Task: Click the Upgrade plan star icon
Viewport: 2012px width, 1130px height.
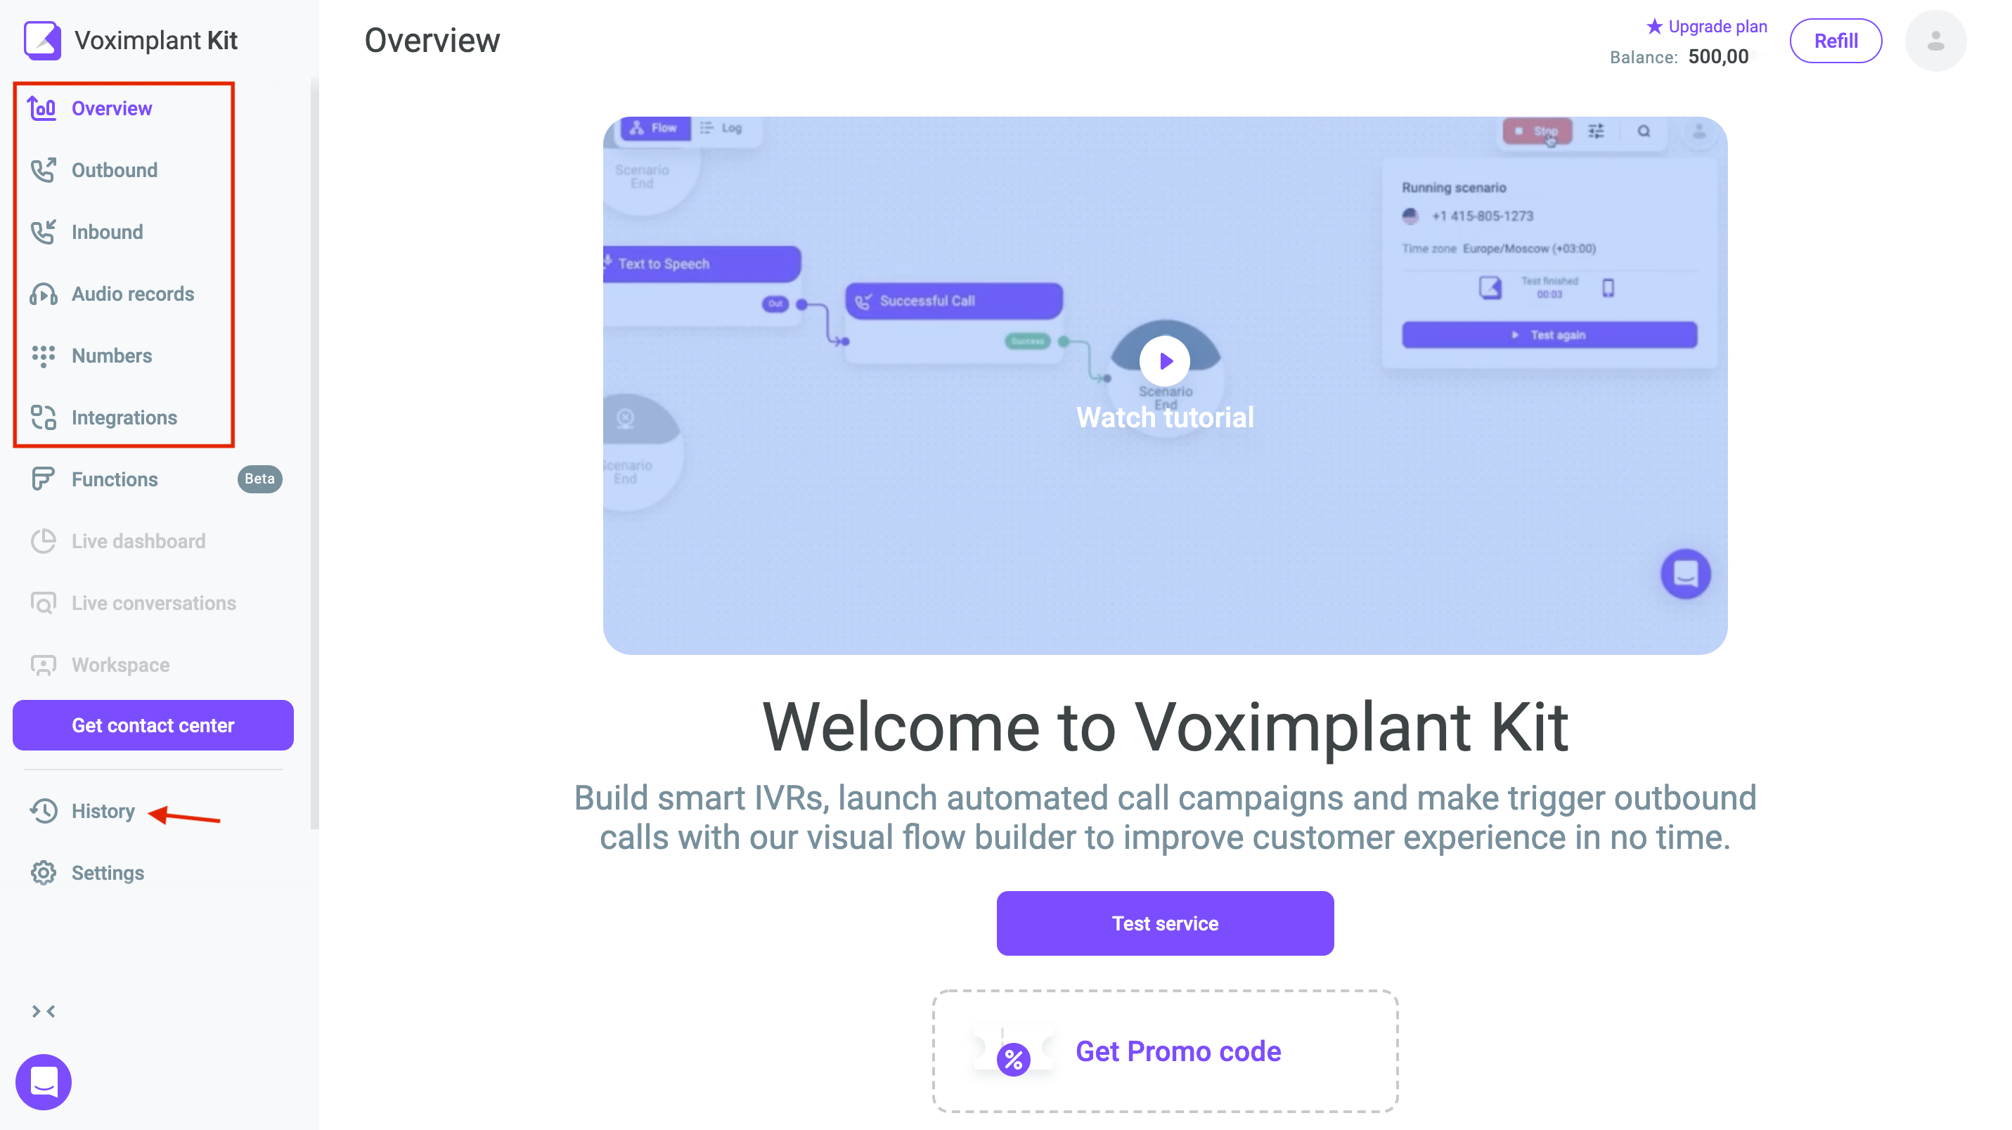Action: tap(1653, 26)
